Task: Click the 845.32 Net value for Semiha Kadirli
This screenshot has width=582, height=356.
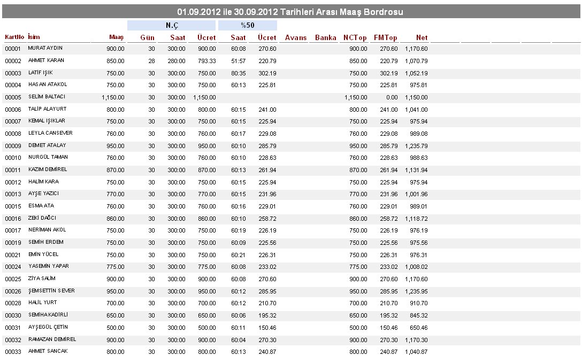Action: click(x=418, y=315)
